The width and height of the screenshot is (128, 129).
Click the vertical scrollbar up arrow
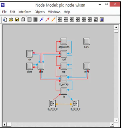click(x=116, y=27)
